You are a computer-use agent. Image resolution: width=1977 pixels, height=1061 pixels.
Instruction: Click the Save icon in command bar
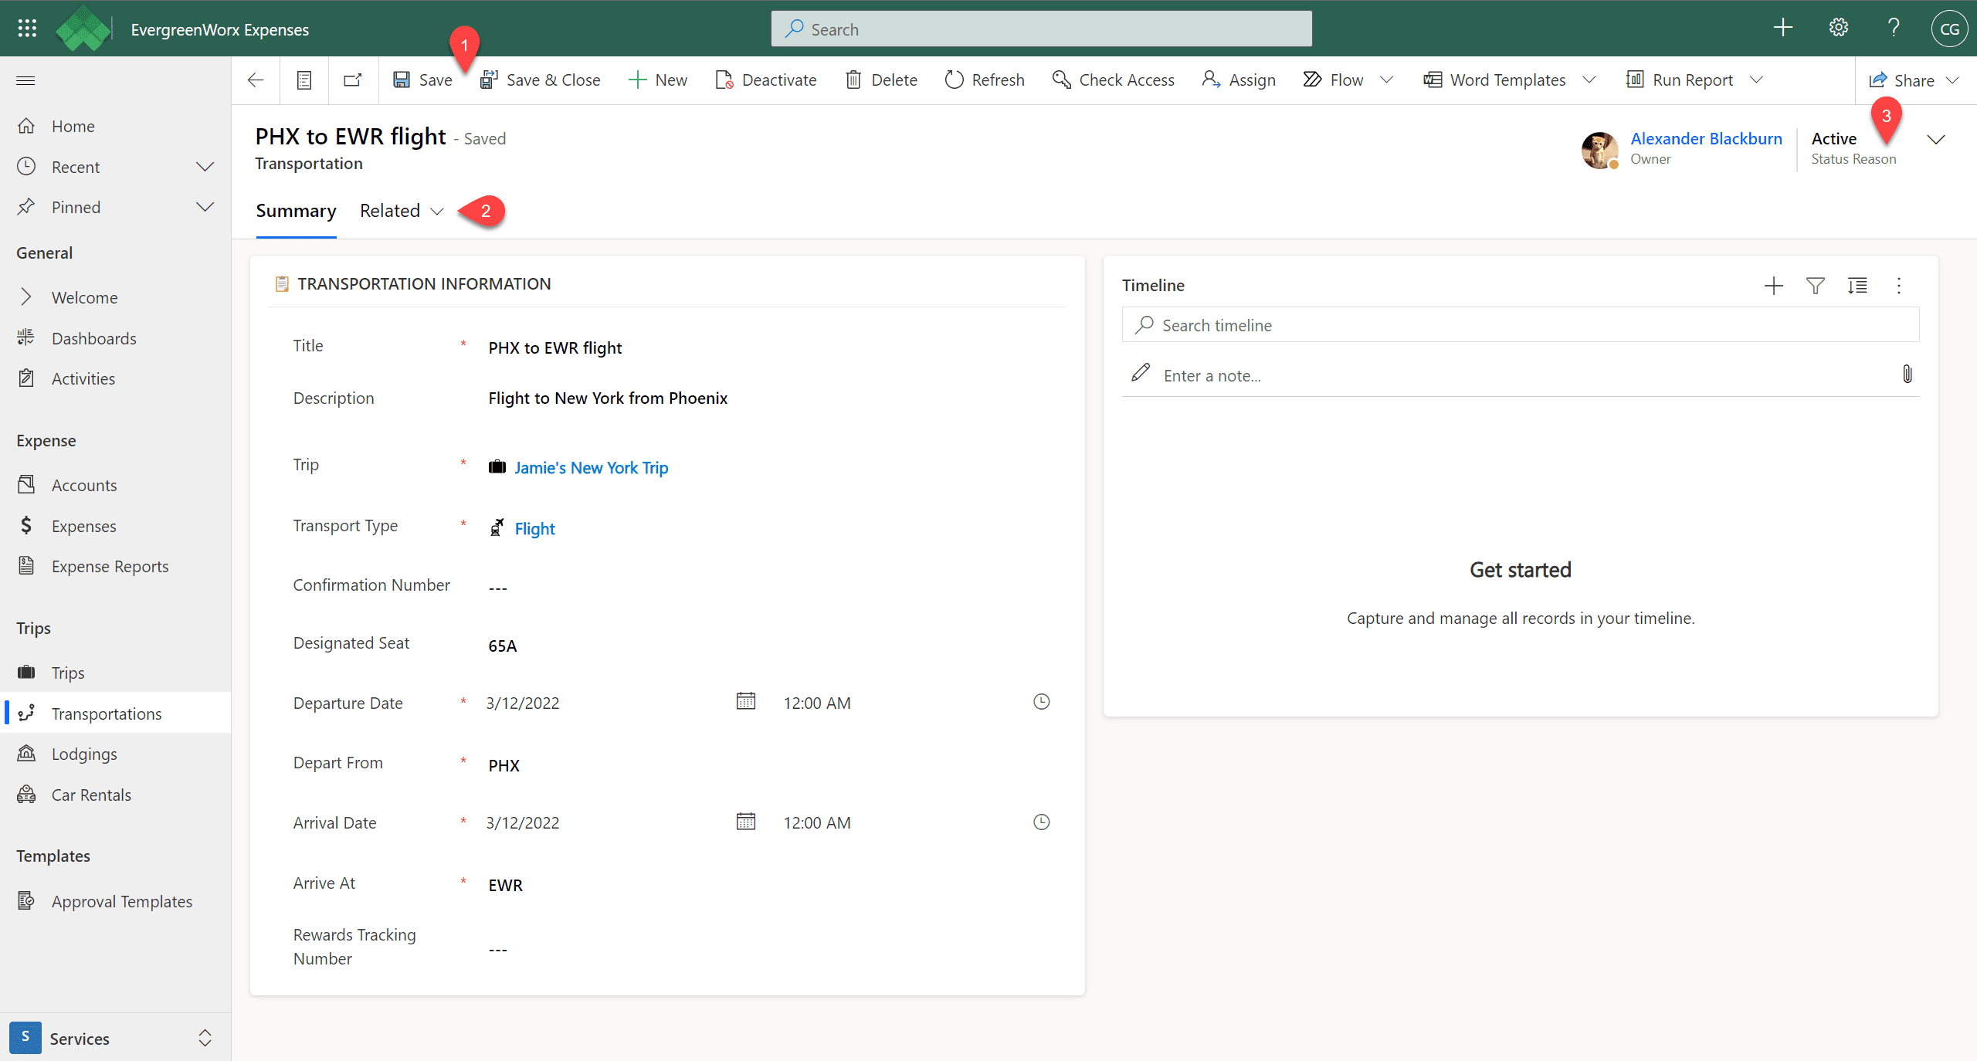click(402, 80)
